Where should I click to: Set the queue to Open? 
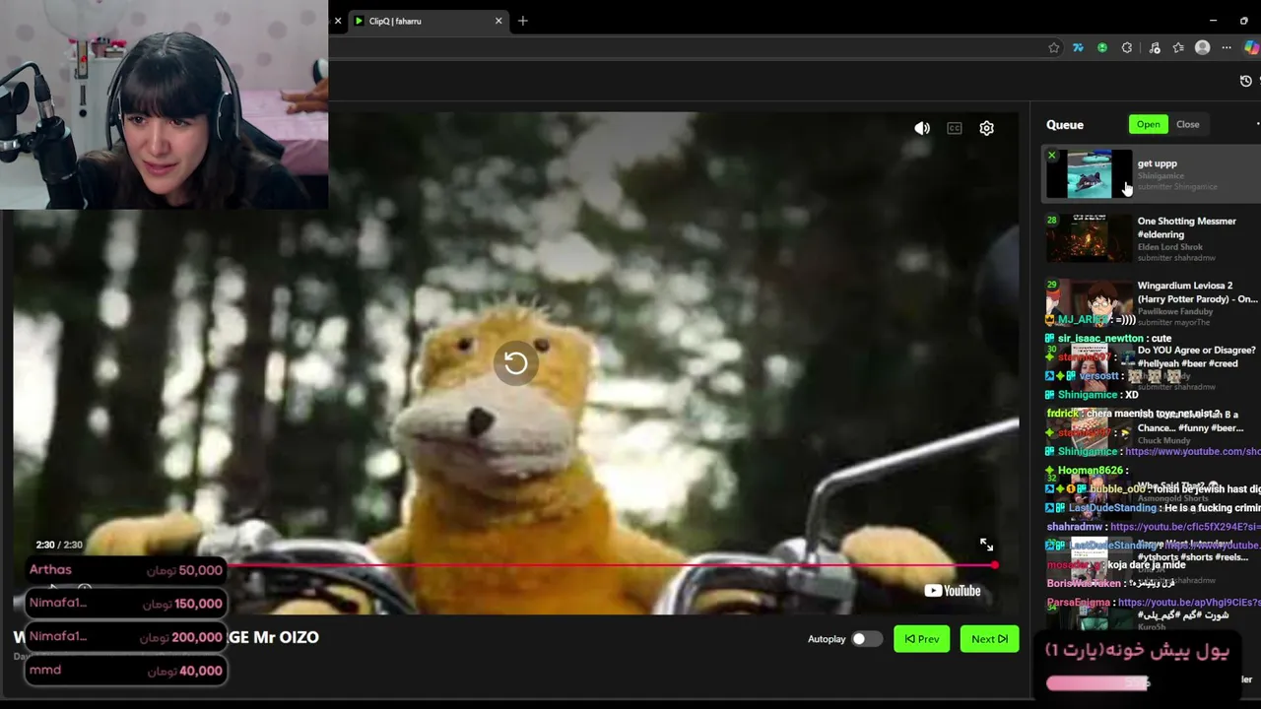(x=1149, y=124)
